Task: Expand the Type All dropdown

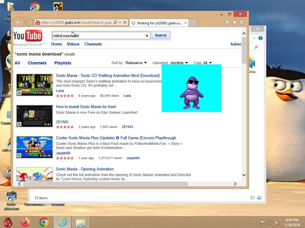Action: tap(207, 63)
